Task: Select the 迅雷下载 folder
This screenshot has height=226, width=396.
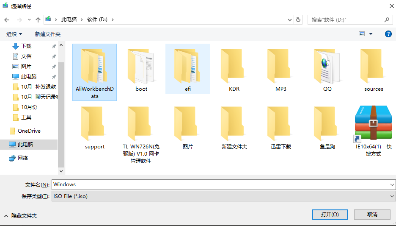Action: [280, 126]
